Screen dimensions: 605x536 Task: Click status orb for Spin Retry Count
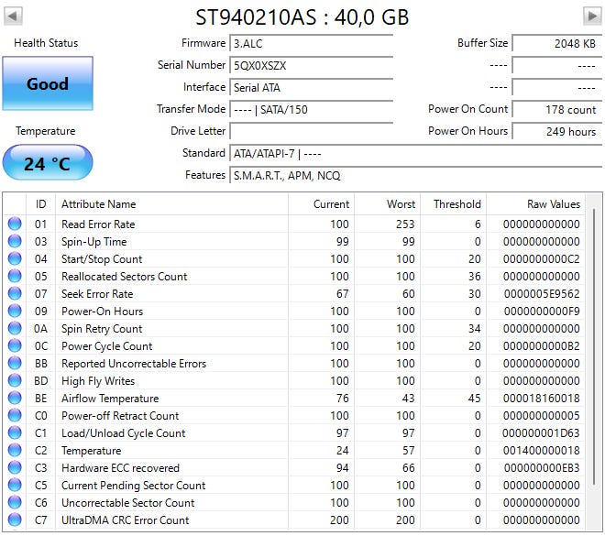(x=15, y=328)
